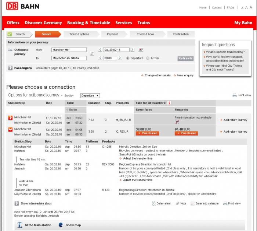The width and height of the screenshot is (257, 231).
Task: Click At the train station label
Action: click(38, 225)
